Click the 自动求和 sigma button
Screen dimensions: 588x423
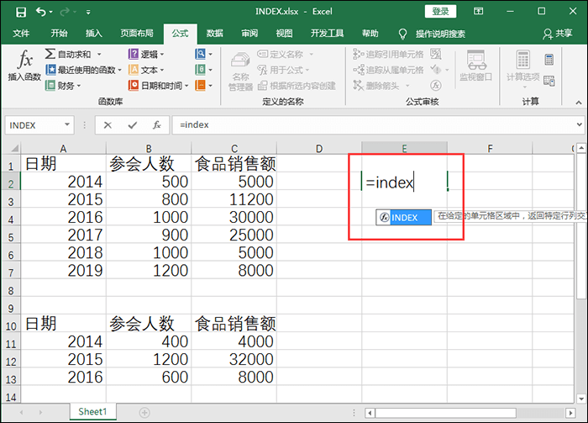point(68,54)
